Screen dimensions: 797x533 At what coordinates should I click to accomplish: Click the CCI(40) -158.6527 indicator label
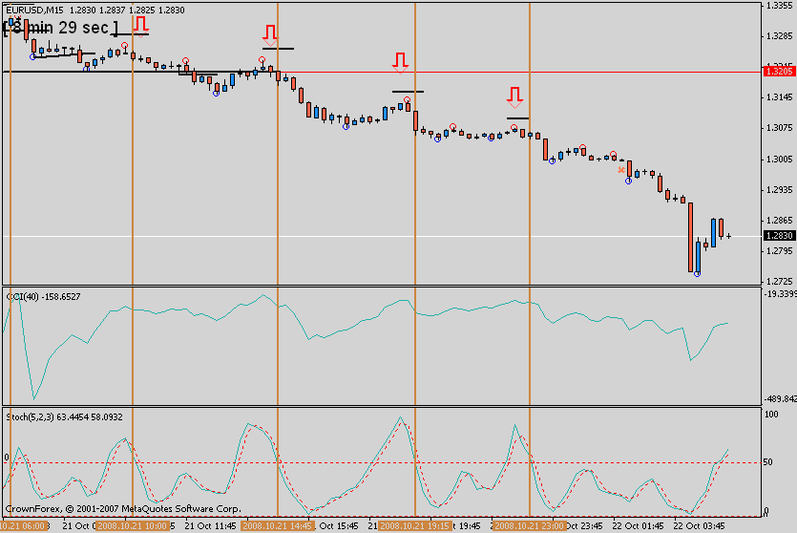coord(44,297)
